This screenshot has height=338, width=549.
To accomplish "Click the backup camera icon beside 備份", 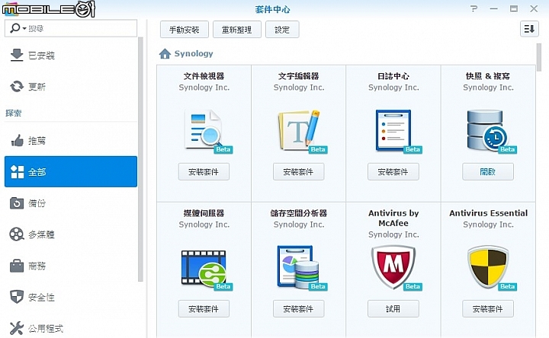I will pos(17,203).
